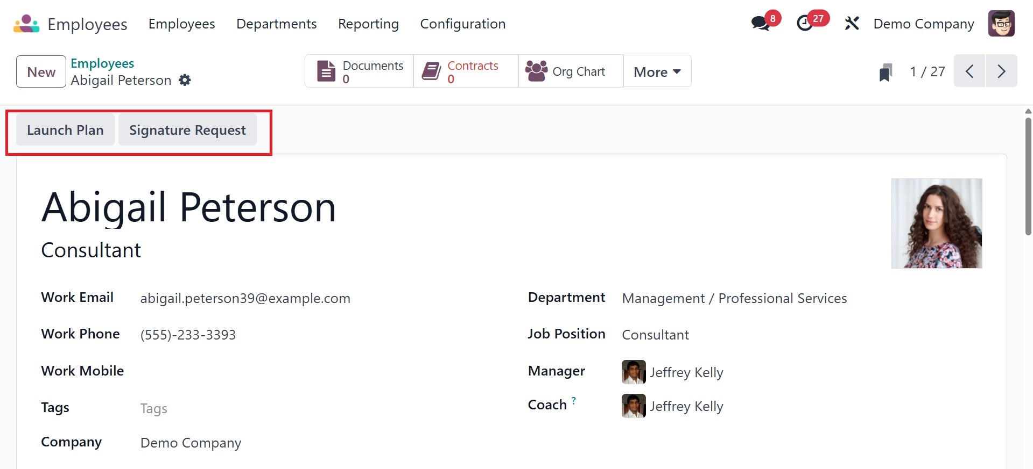Image resolution: width=1033 pixels, height=469 pixels.
Task: Open the gear actions menu beside Abigail Peterson
Action: click(x=185, y=81)
